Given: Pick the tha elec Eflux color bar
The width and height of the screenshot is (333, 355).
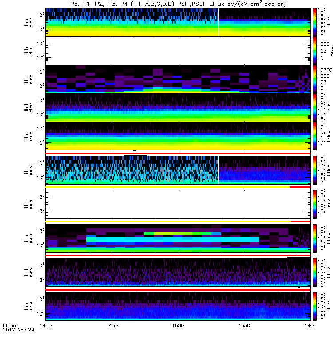Looking at the screenshot, I should [x=315, y=22].
